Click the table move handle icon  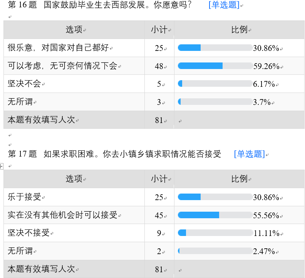pyautogui.click(x=2, y=166)
